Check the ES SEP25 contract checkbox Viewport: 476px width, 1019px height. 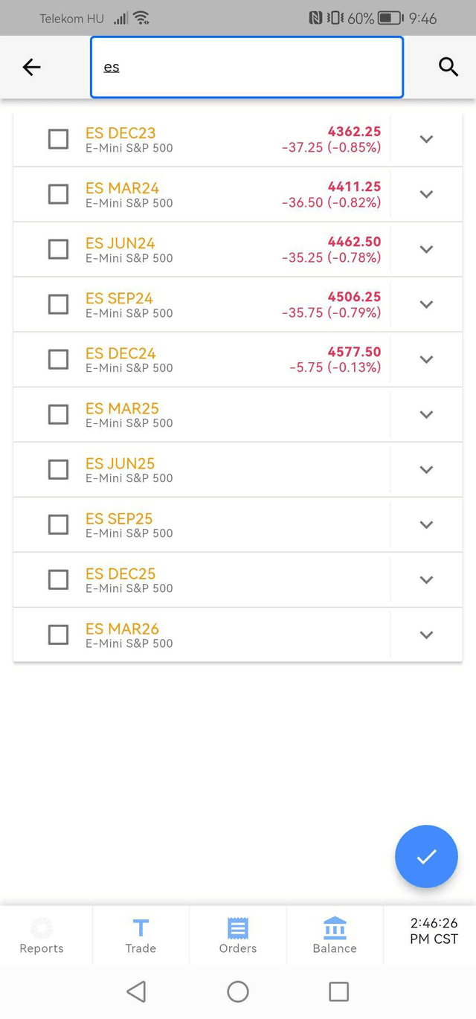(x=58, y=524)
